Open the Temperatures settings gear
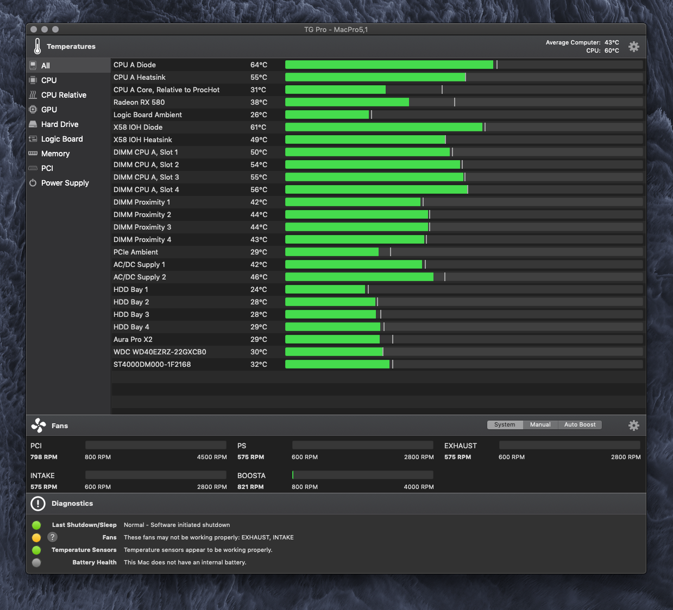This screenshot has width=673, height=610. (x=633, y=47)
